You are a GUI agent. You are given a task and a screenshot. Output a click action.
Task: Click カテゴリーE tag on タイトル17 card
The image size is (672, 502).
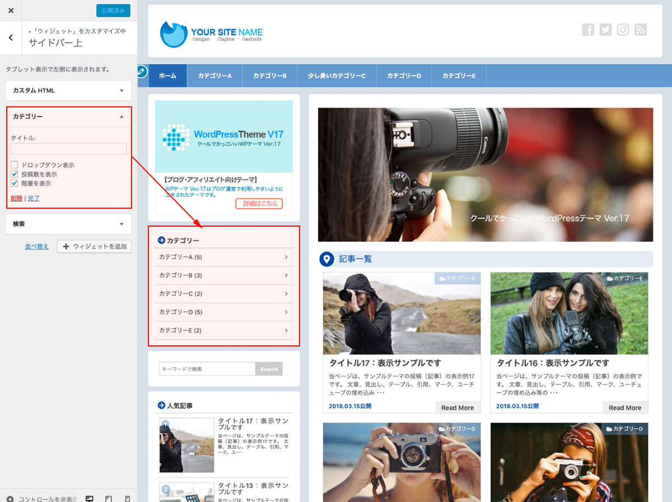458,278
